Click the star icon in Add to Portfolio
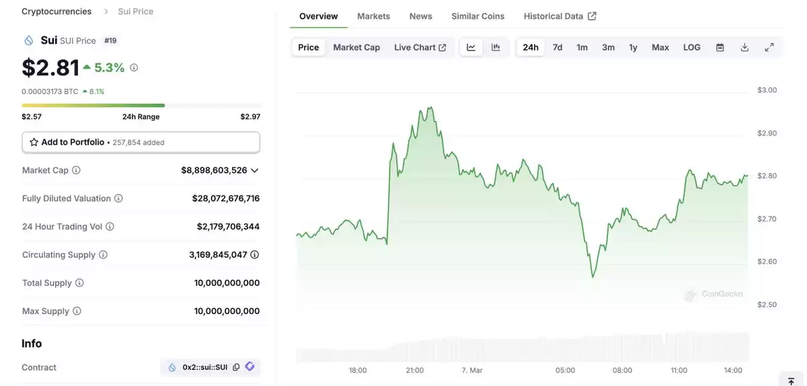This screenshot has height=386, width=807. pyautogui.click(x=34, y=143)
